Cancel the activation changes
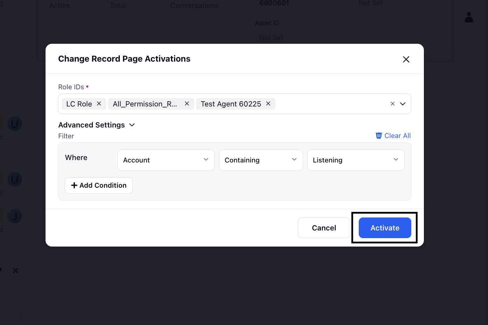This screenshot has width=488, height=325. tap(324, 228)
